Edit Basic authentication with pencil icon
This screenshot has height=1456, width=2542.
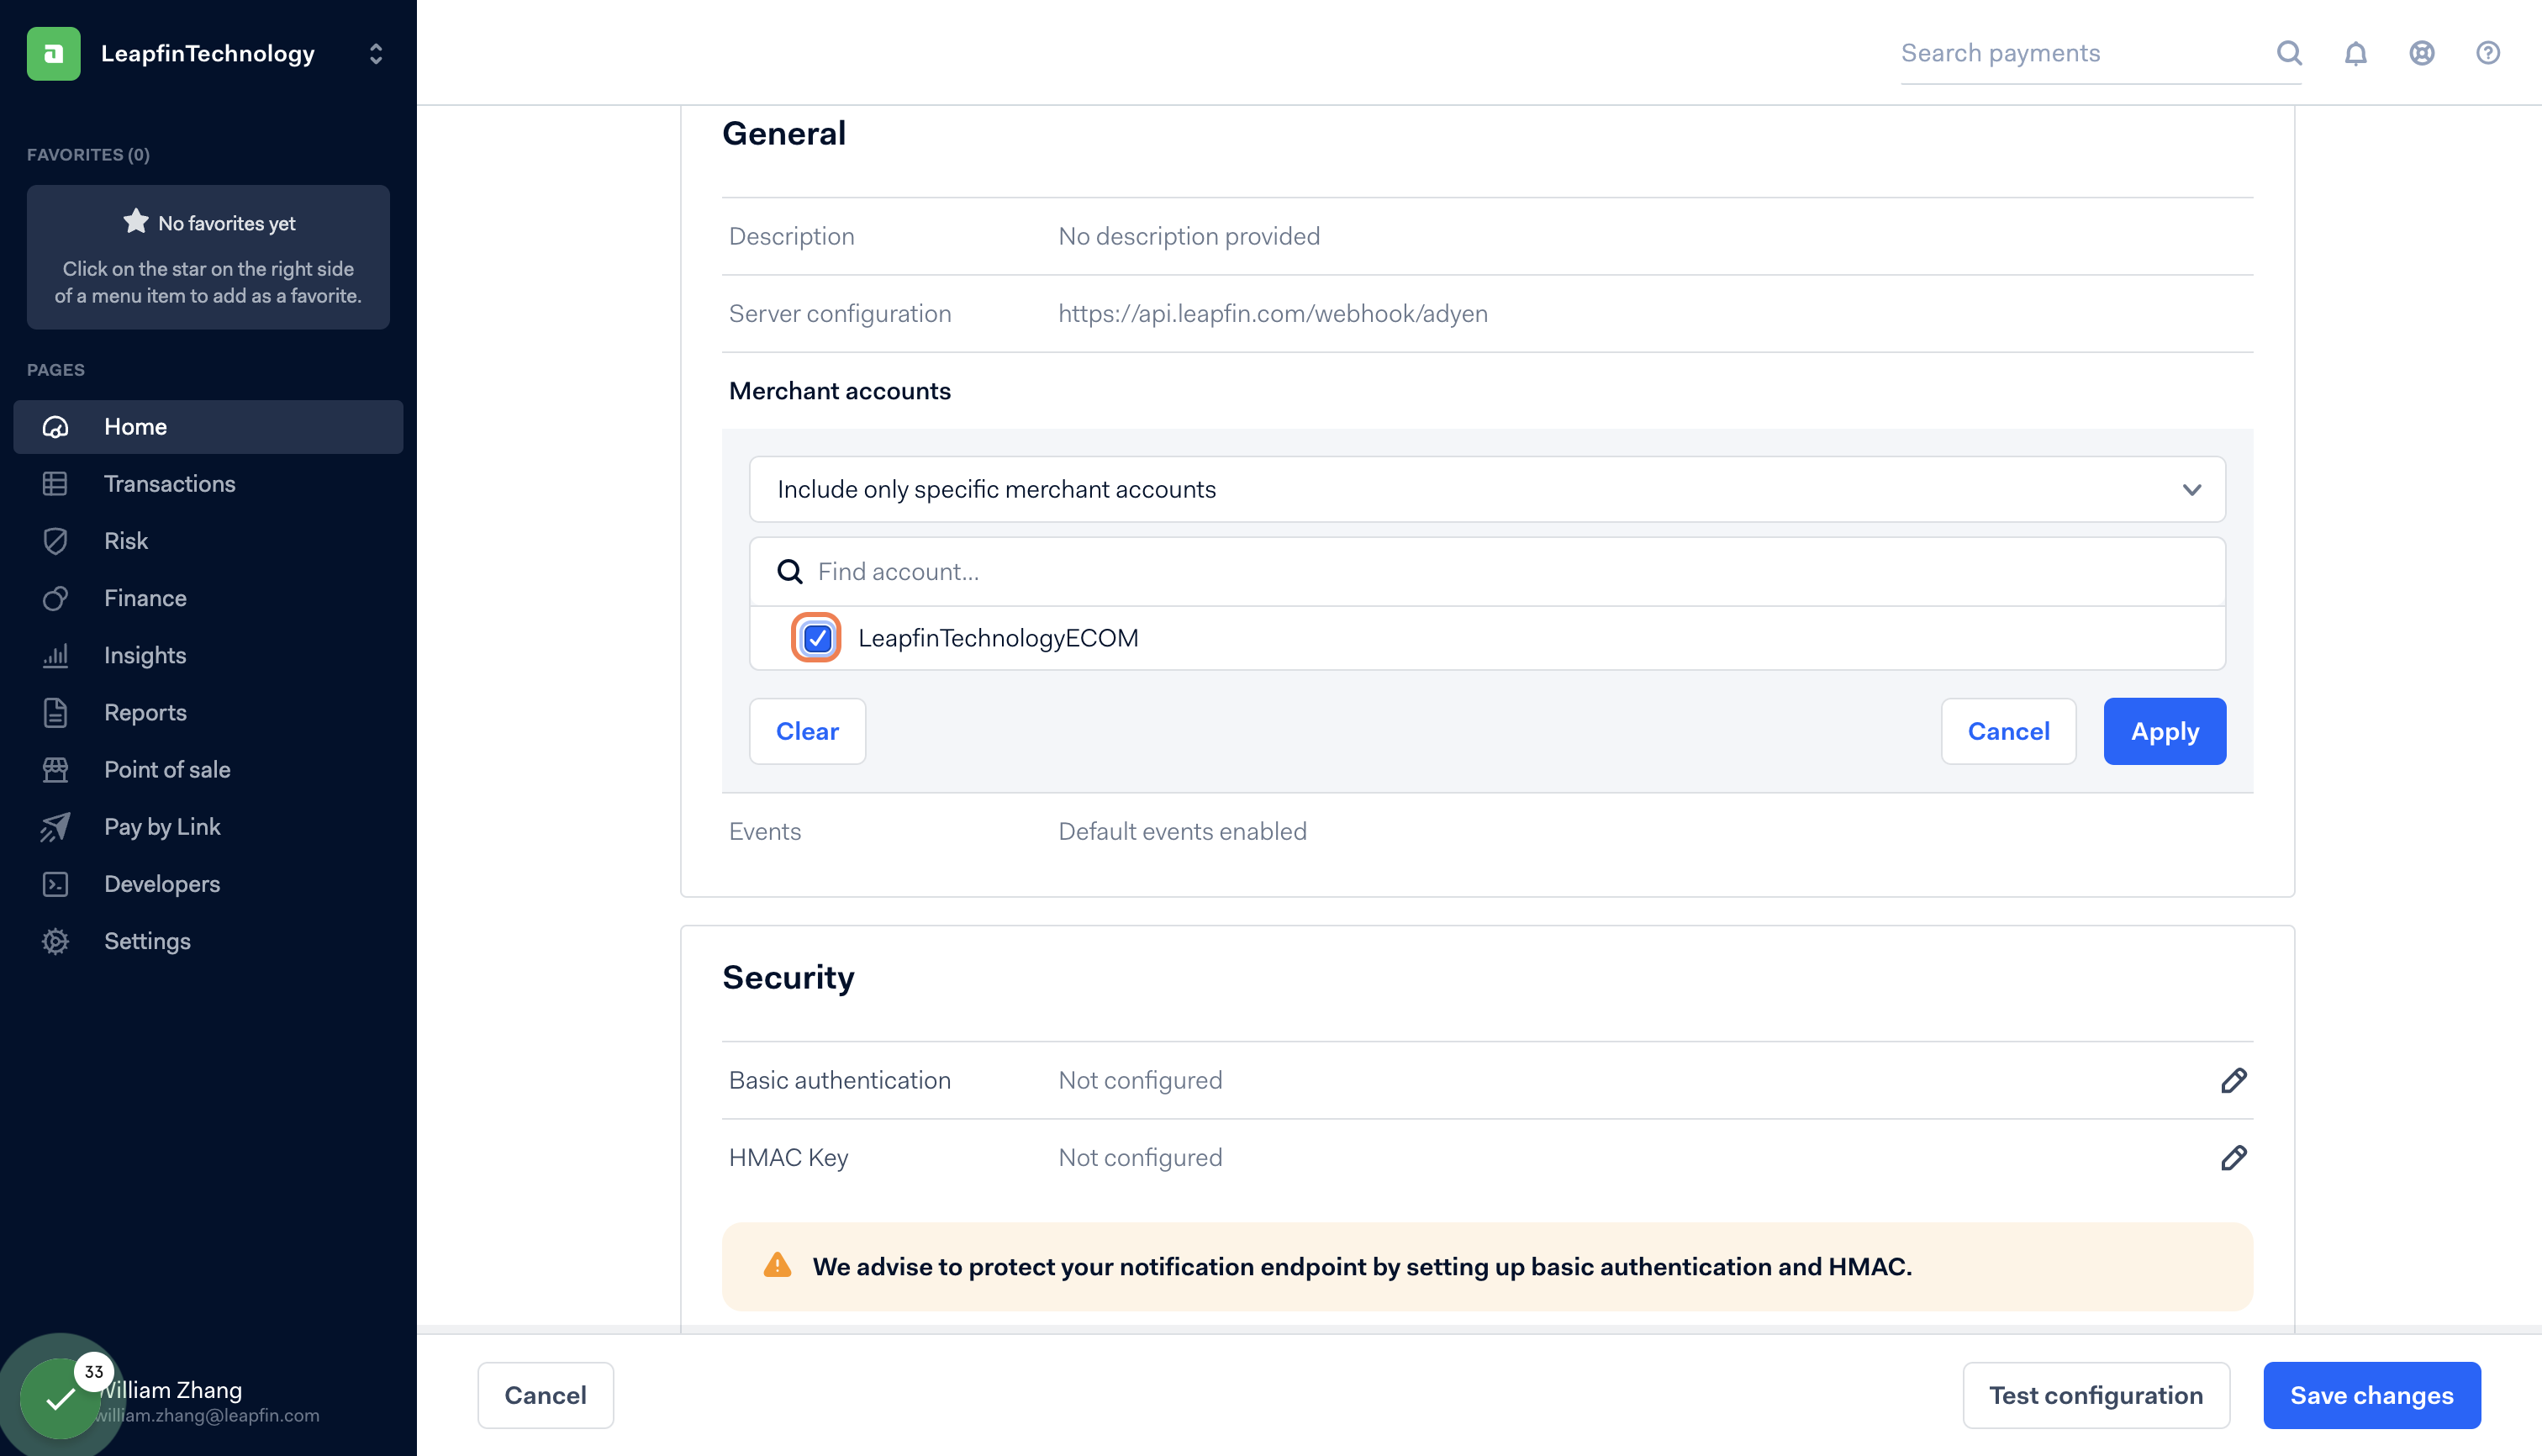click(2233, 1080)
